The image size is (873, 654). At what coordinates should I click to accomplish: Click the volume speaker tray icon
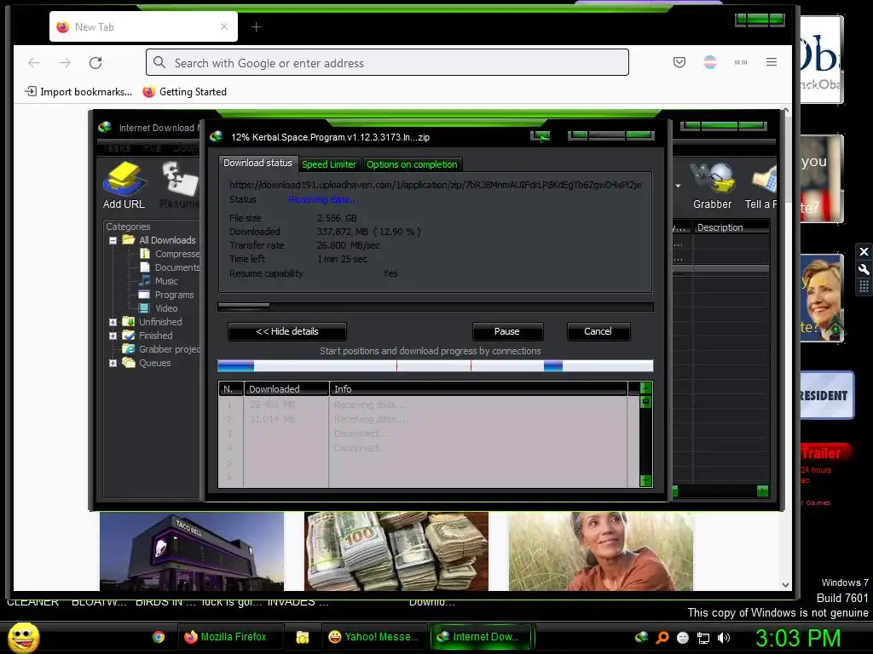pyautogui.click(x=724, y=638)
